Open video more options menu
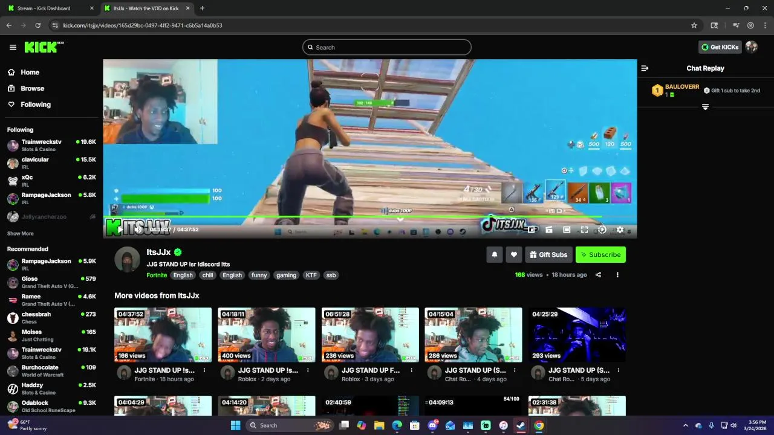774x435 pixels. coord(617,275)
